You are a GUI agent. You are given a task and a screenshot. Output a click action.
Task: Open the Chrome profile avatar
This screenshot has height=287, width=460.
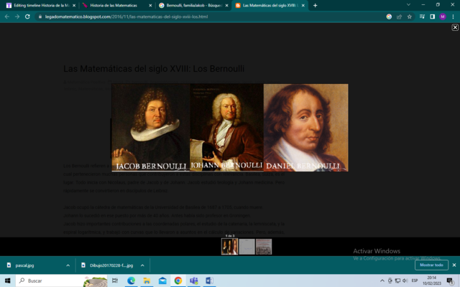point(443,17)
